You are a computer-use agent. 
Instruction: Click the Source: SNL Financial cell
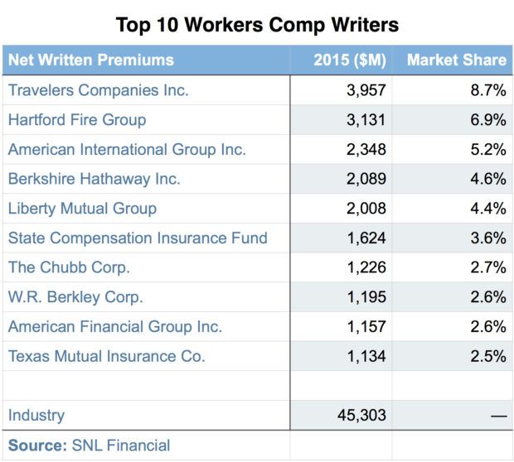pos(89,445)
